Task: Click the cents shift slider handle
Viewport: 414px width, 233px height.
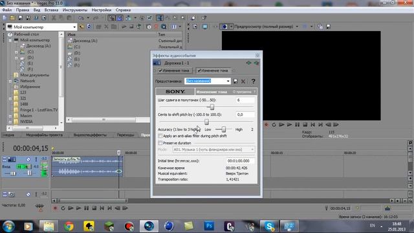Action: [x=206, y=122]
